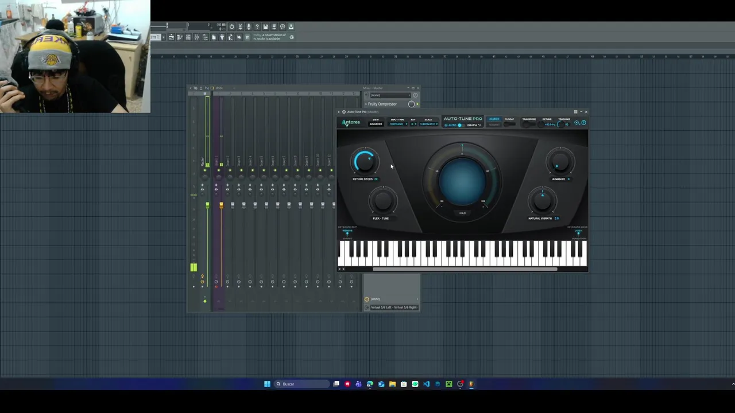
Task: Open the mixer input (none) selector at top
Action: [x=391, y=95]
